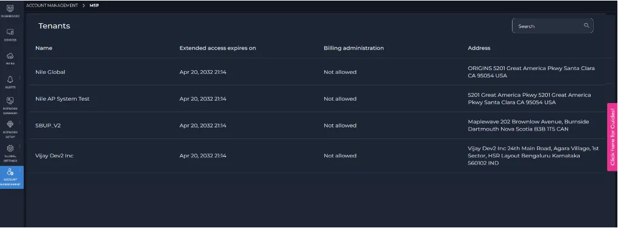Click the Address column header
This screenshot has width=618, height=228.
point(479,48)
